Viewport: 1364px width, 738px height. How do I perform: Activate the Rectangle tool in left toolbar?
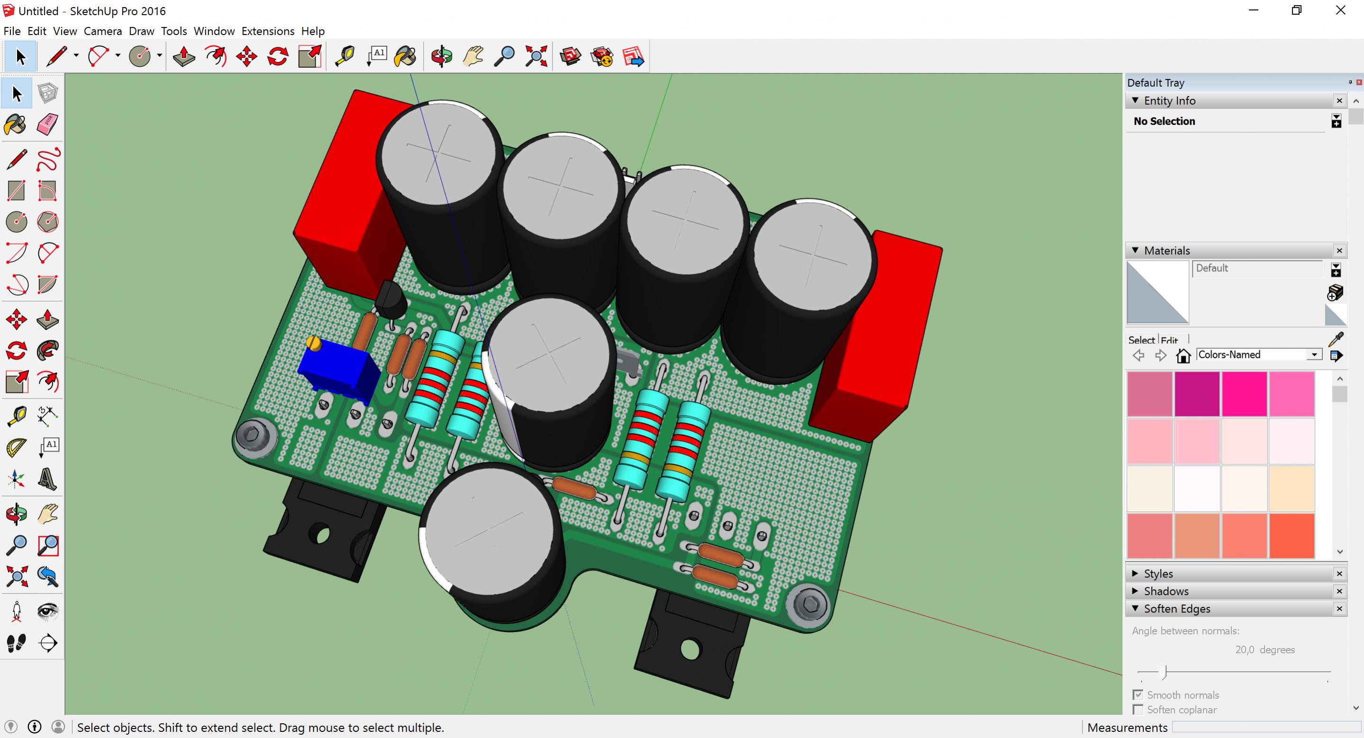(x=17, y=191)
